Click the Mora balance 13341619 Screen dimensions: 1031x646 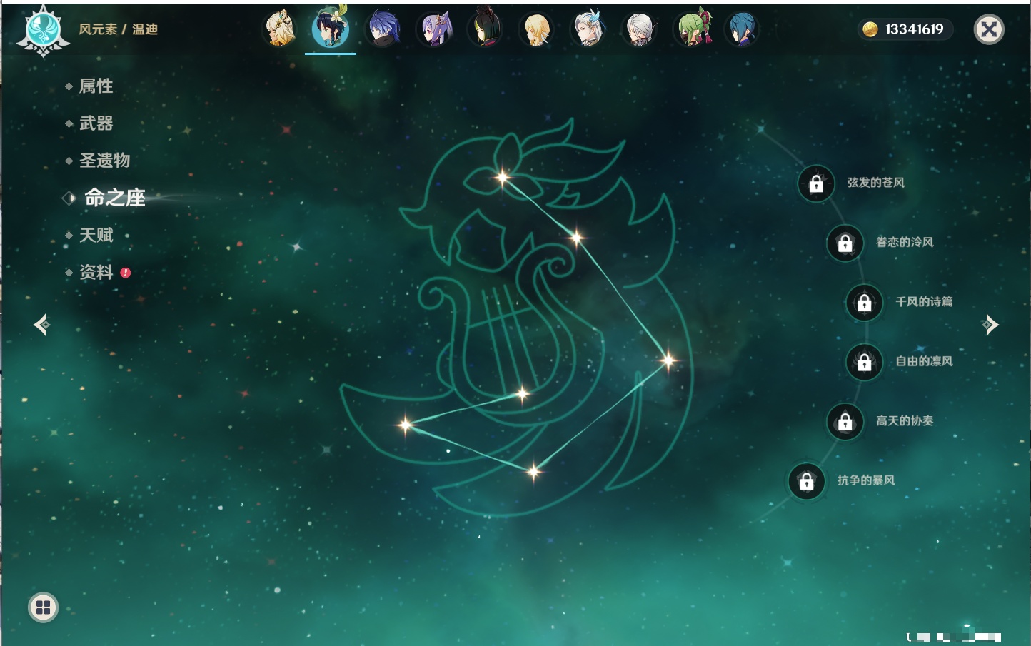coord(914,29)
